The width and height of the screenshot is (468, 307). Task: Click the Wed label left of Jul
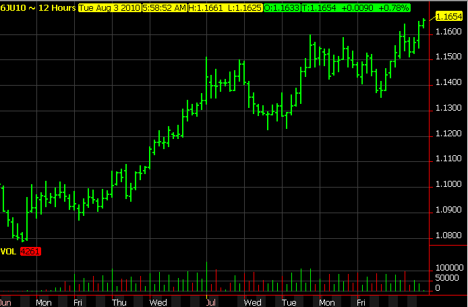pos(158,302)
